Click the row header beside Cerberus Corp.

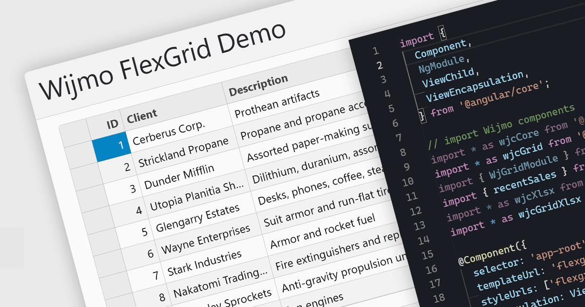click(79, 152)
